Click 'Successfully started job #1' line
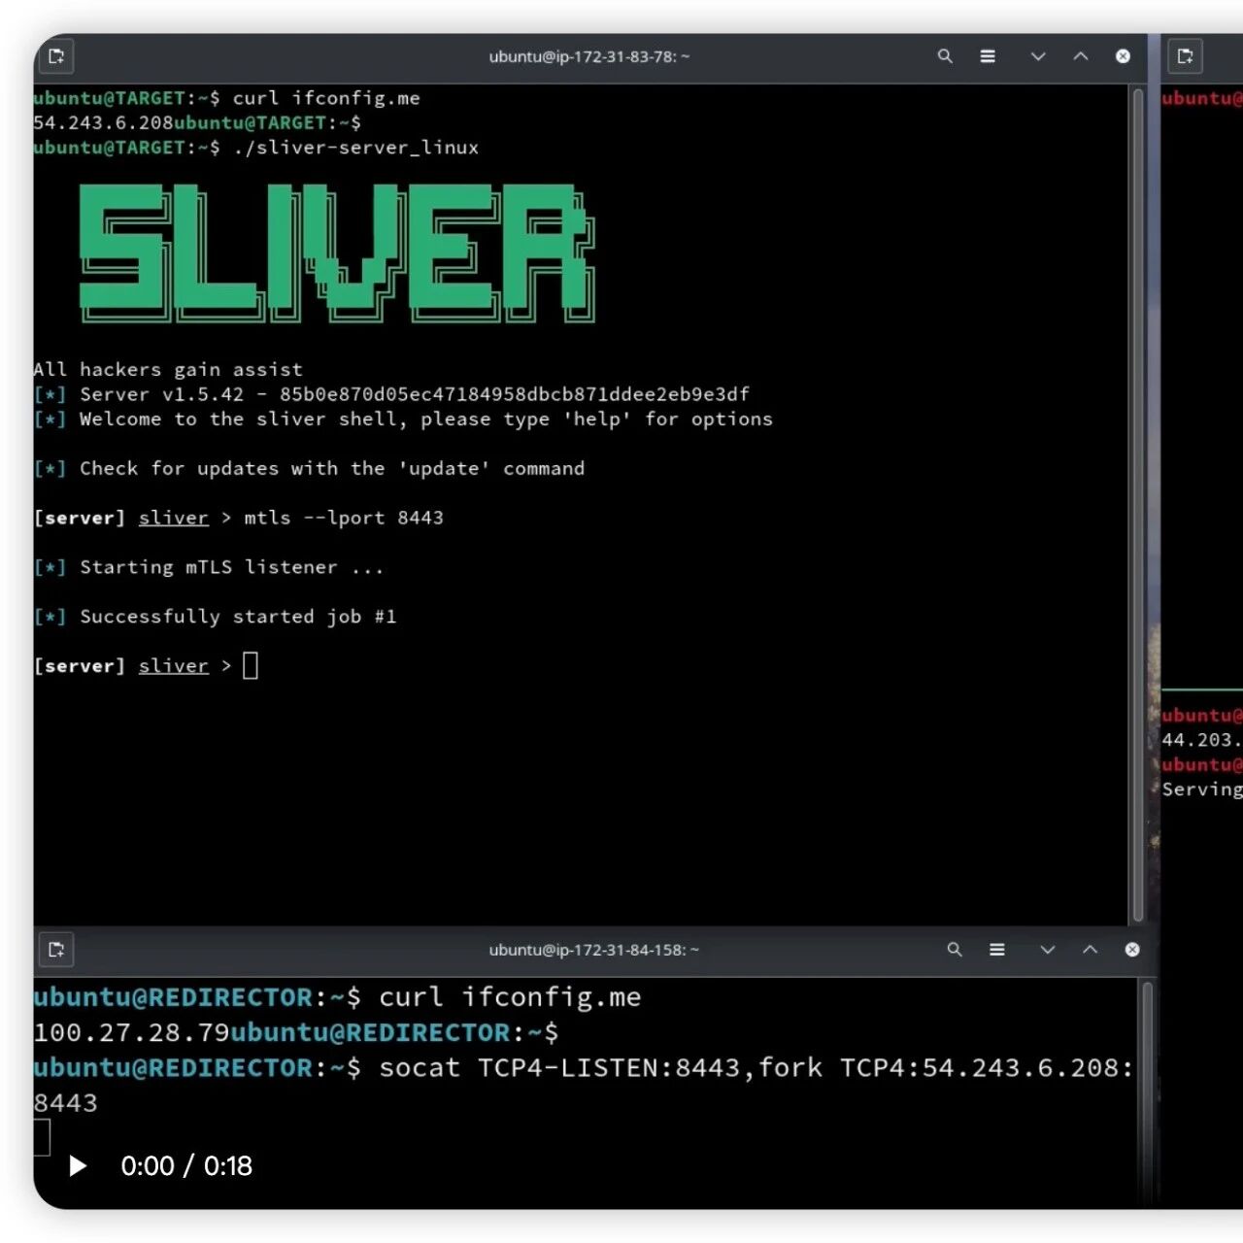 (215, 617)
